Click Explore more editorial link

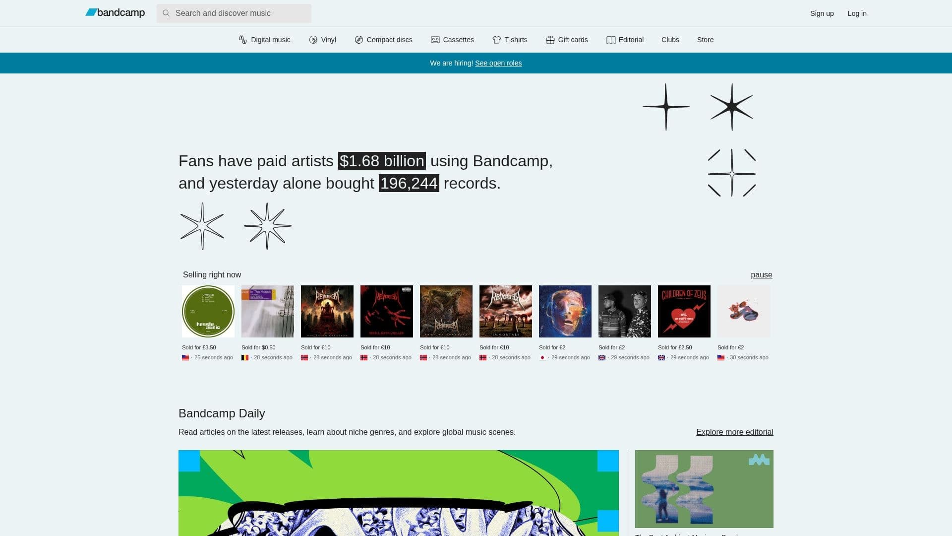tap(734, 432)
